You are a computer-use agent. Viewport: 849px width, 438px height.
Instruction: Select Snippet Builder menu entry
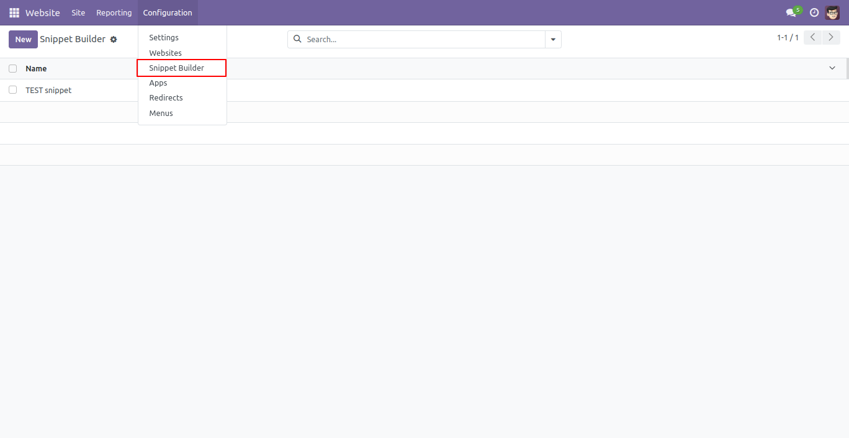(x=182, y=68)
